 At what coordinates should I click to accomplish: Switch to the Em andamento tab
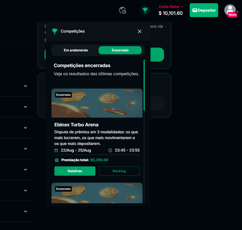click(x=76, y=50)
